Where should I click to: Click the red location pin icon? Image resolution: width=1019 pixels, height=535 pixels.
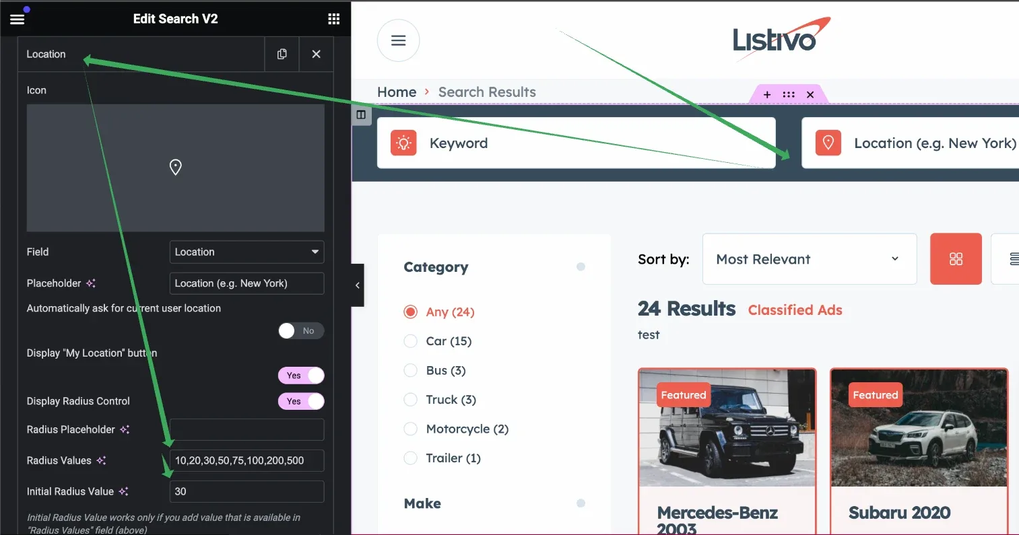(828, 143)
